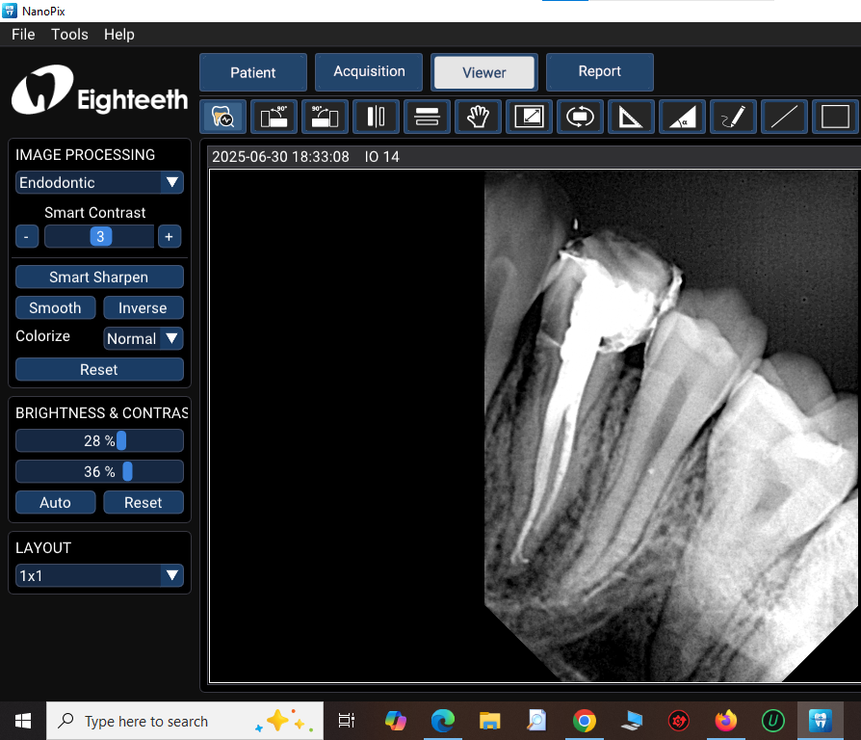The height and width of the screenshot is (740, 861).
Task: Toggle Smooth image processing
Action: [55, 307]
